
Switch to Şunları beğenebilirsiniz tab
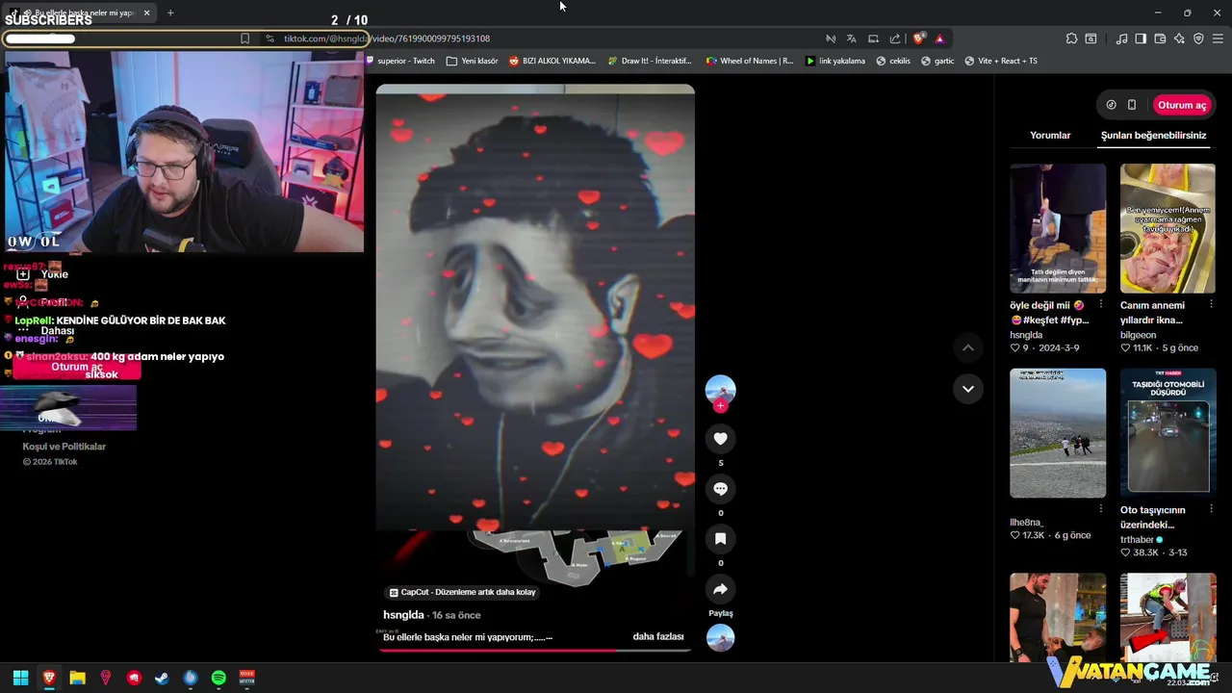(x=1153, y=136)
